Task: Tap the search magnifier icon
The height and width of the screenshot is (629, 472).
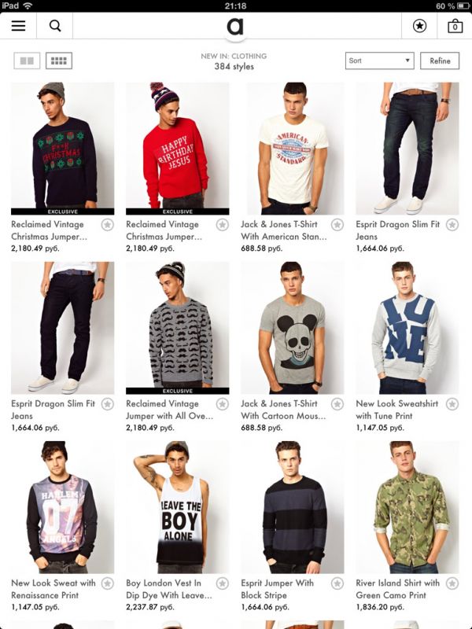Action: 55,26
